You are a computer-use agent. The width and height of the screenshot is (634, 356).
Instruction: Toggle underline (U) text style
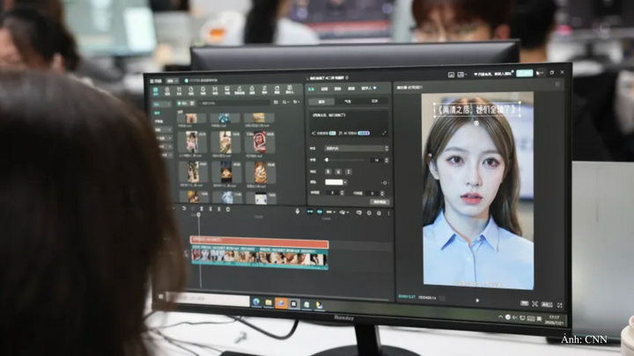(338, 171)
